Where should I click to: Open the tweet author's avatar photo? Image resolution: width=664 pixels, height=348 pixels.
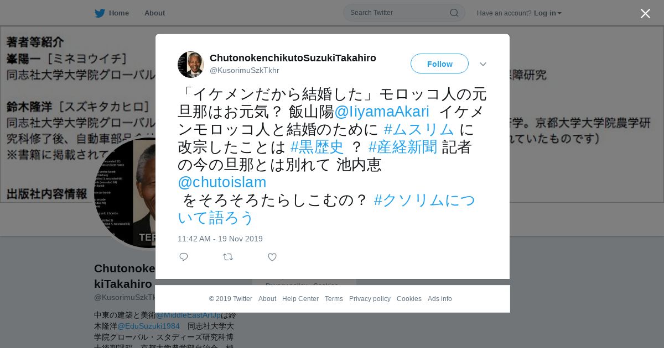pyautogui.click(x=191, y=65)
